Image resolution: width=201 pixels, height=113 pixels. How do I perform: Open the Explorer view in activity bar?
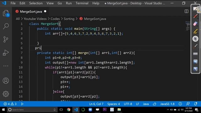(x=6, y=13)
